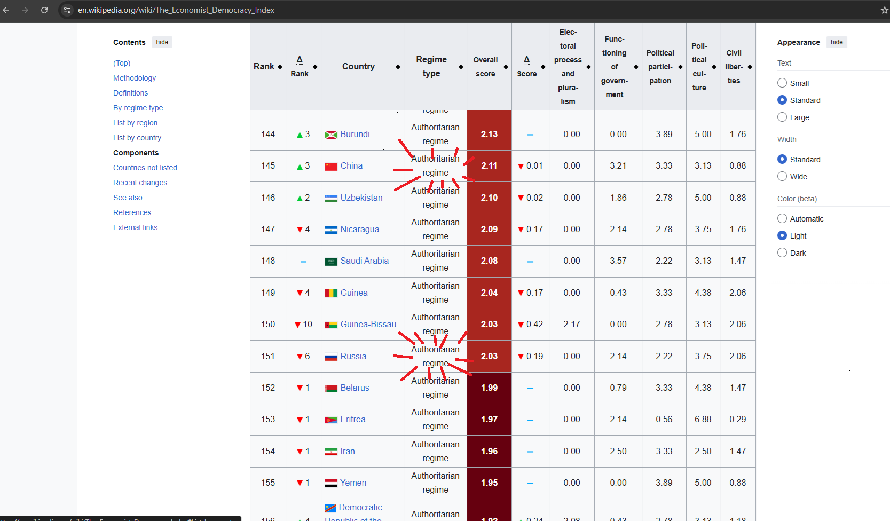Image resolution: width=890 pixels, height=521 pixels.
Task: Reload the page using browser refresh icon
Action: (44, 10)
